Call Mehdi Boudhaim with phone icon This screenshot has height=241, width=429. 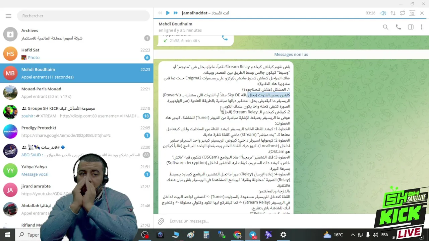click(398, 27)
